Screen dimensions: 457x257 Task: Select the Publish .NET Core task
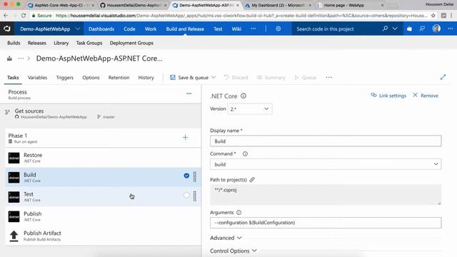pos(103,216)
